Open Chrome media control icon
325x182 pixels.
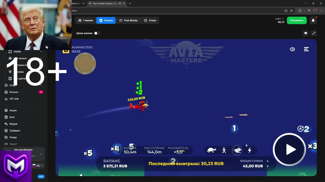click(309, 11)
